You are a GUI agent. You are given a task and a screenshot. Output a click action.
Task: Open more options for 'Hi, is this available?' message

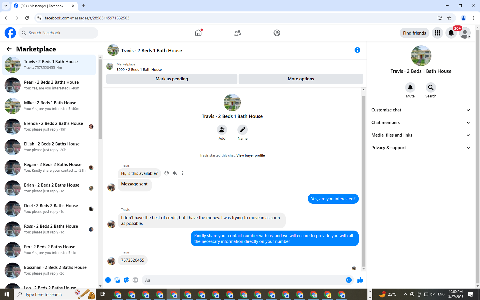(x=183, y=173)
